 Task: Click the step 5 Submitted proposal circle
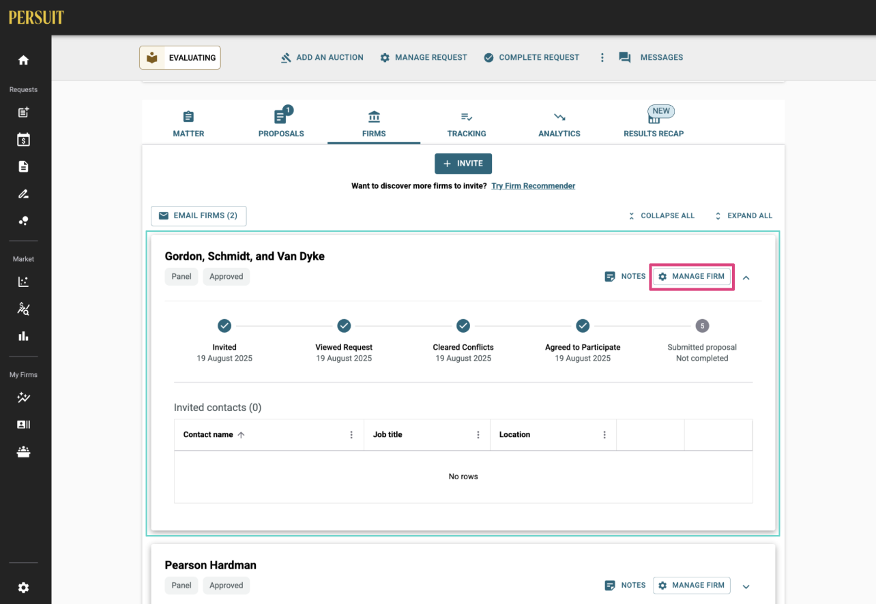(x=702, y=326)
